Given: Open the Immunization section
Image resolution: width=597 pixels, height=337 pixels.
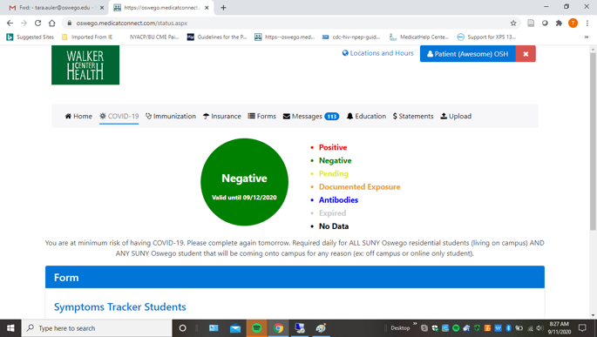Looking at the screenshot, I should (x=171, y=116).
